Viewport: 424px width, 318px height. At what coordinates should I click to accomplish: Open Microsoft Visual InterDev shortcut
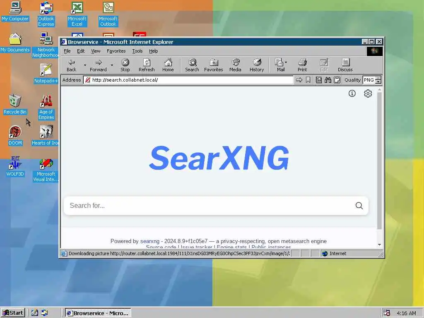[46, 169]
